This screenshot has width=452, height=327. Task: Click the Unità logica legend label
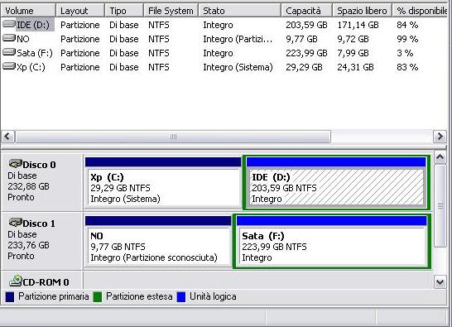pos(213,296)
